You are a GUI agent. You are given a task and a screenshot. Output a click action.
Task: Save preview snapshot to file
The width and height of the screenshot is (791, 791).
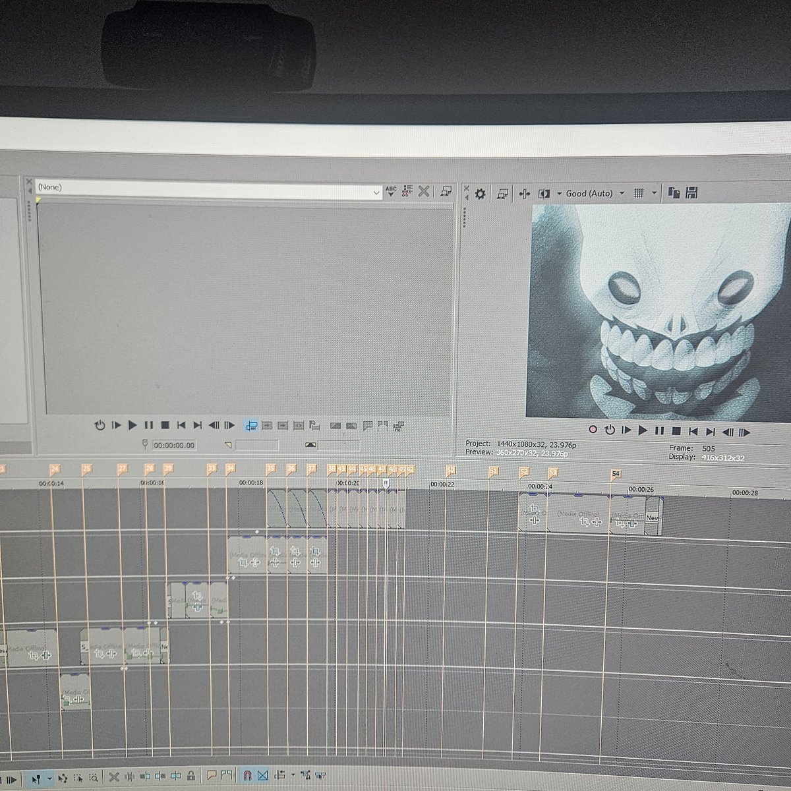[x=691, y=192]
